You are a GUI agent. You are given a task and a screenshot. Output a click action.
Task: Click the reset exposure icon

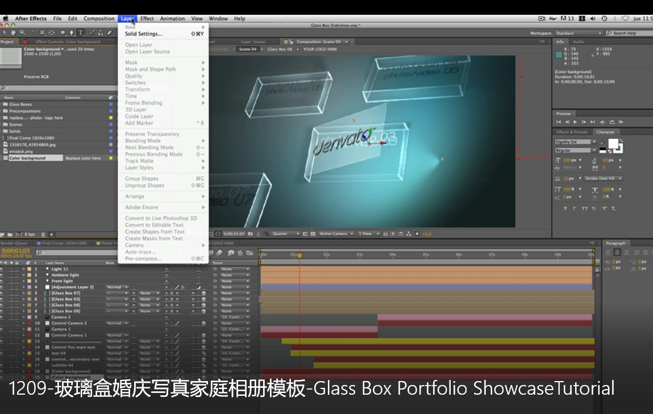pyautogui.click(x=417, y=234)
